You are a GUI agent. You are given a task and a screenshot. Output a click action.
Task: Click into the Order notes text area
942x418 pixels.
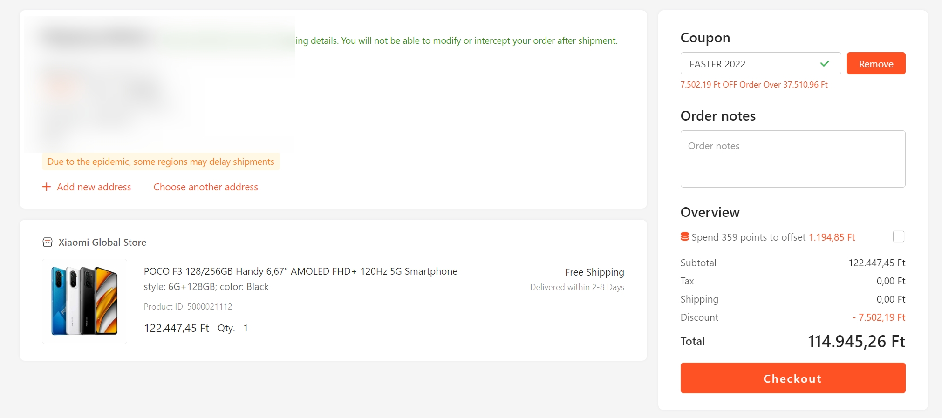792,159
